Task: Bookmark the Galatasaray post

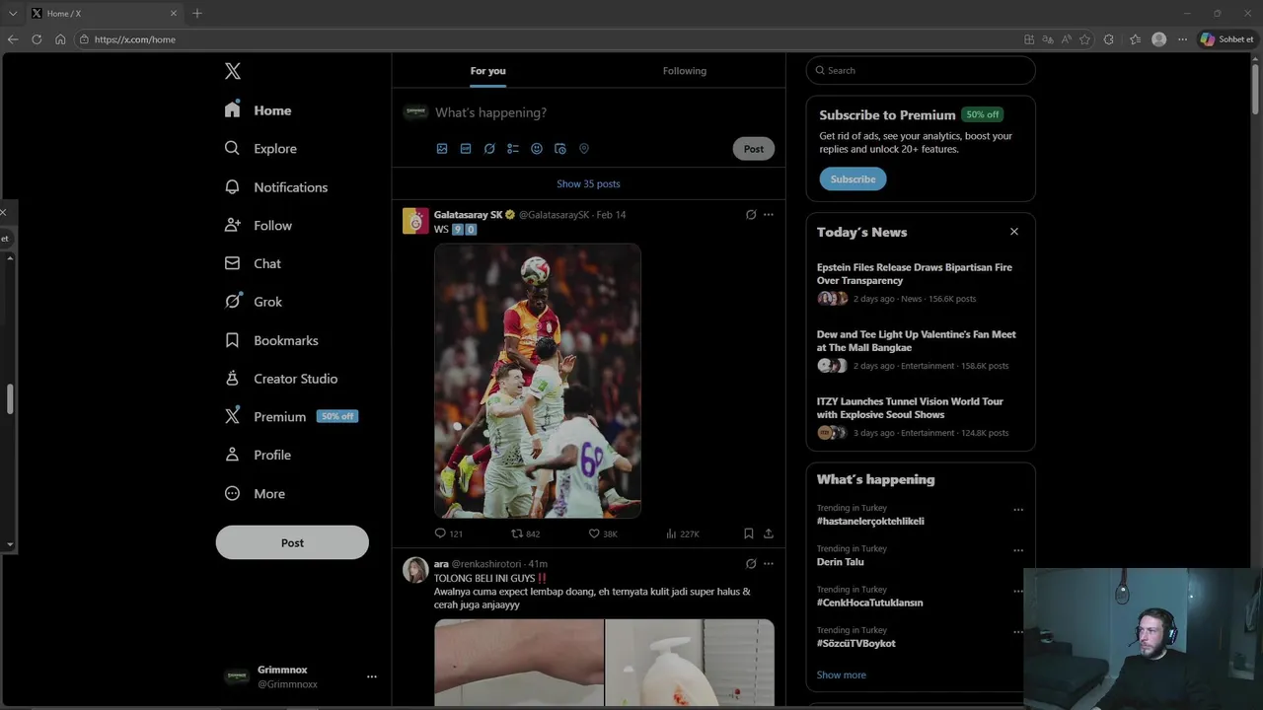Action: [749, 533]
